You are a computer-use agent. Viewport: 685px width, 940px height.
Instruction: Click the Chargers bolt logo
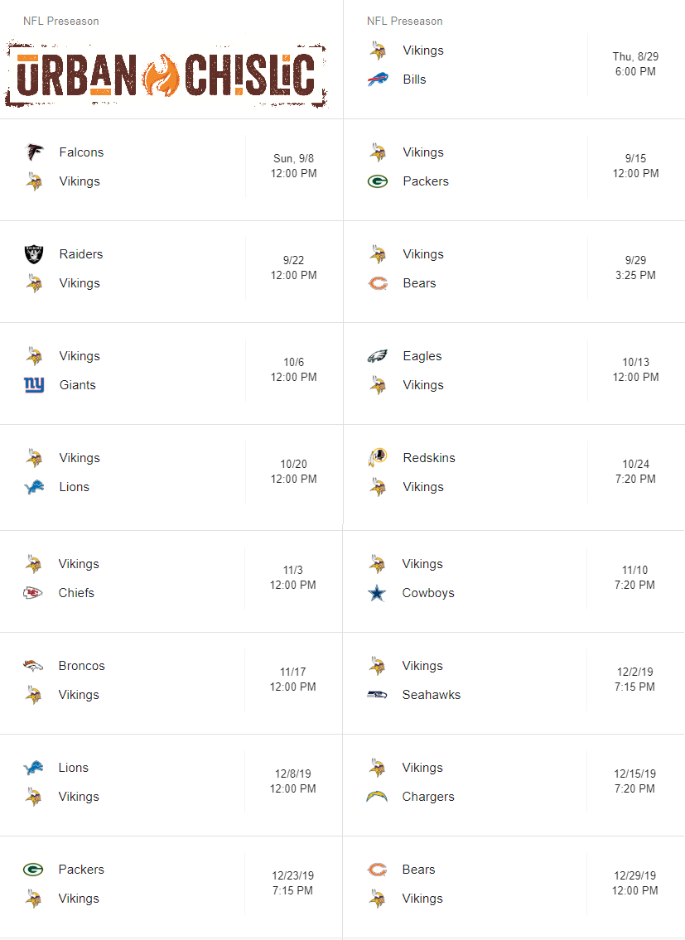pyautogui.click(x=377, y=797)
